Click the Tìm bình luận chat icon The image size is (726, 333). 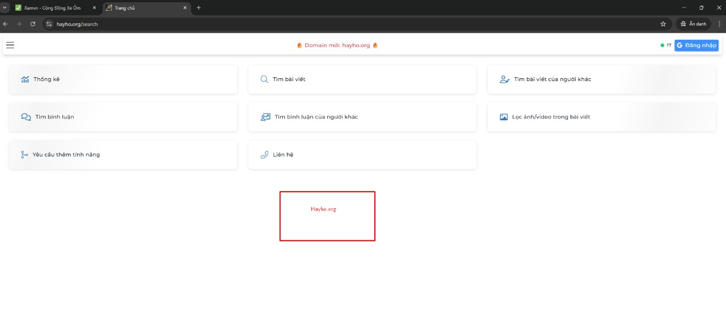point(26,117)
